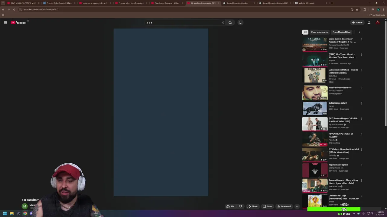Switch to Melodie 6/8 balada tab
Image resolution: width=387 pixels, height=217 pixels.
pos(311,3)
